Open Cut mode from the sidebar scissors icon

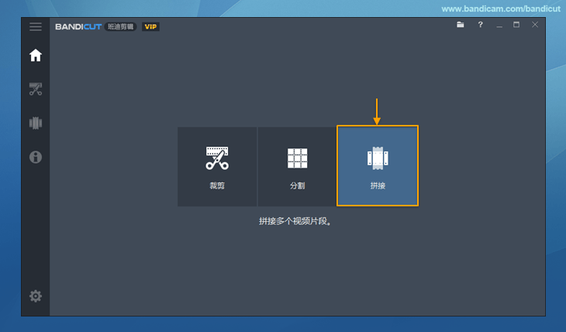36,89
